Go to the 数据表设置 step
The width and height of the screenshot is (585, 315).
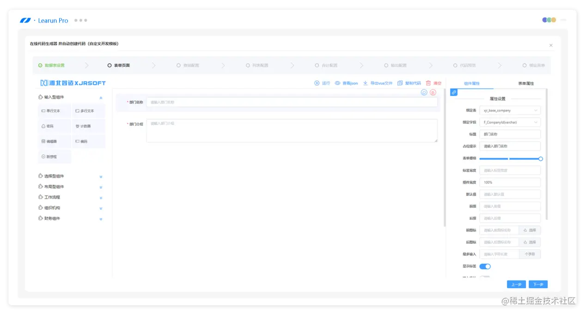51,66
